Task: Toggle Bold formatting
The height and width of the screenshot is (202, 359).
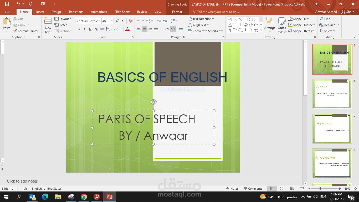Action: click(x=79, y=29)
